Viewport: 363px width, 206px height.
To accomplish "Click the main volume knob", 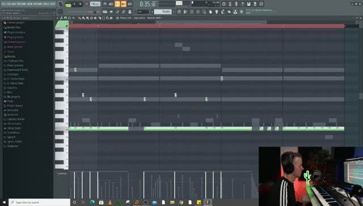I will point(61,4).
